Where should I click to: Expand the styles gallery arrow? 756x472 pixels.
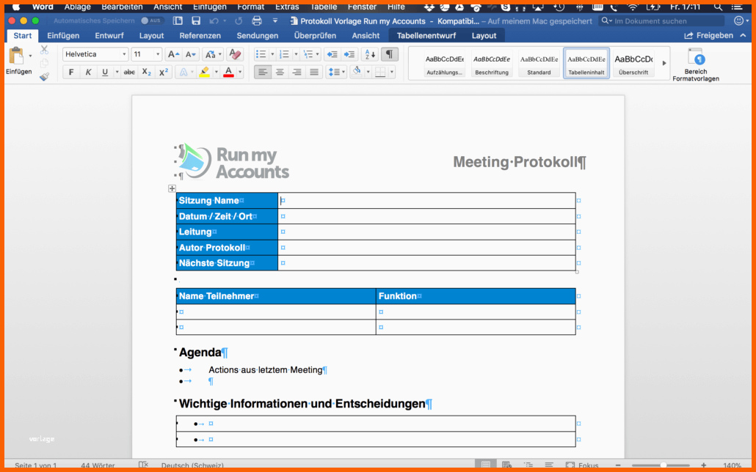click(x=664, y=63)
